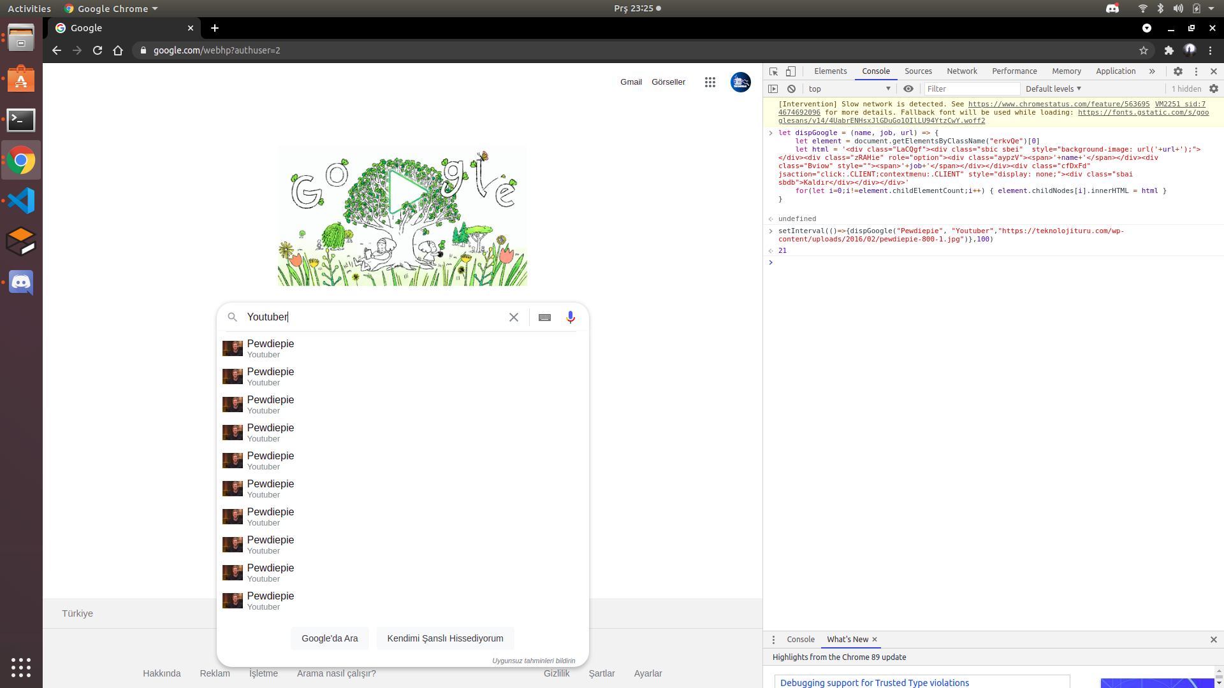Click the Google voice search microphone
Viewport: 1224px width, 688px height.
coord(571,317)
